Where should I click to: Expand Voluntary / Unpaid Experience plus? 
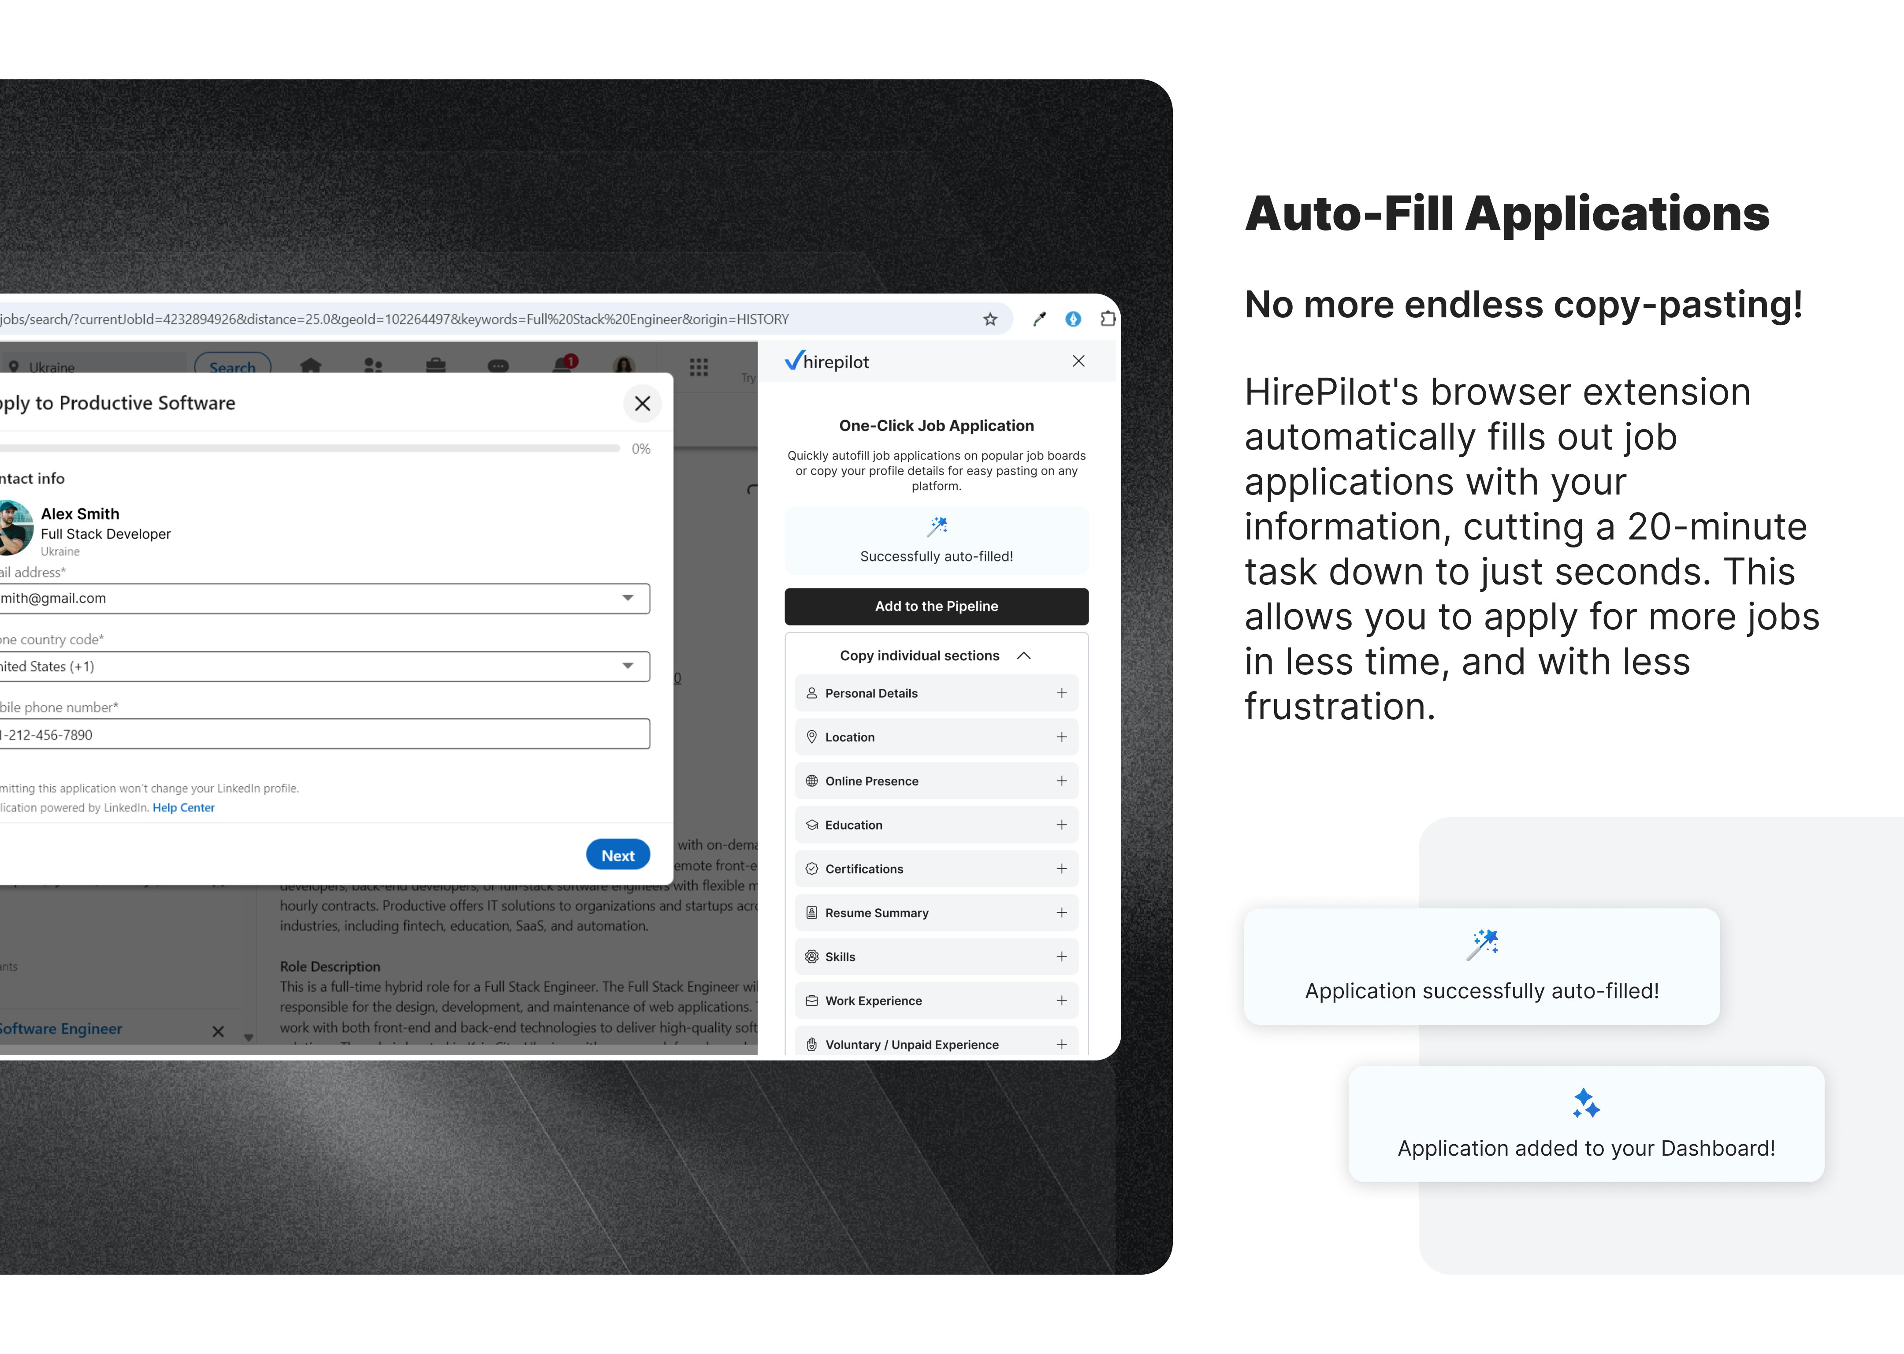coord(1061,1045)
